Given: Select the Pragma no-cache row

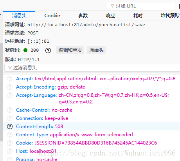Looking at the screenshot, I should point(92,158).
